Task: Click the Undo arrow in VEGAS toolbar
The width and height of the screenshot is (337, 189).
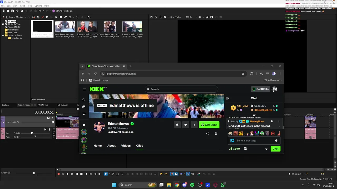Action: click(40, 11)
